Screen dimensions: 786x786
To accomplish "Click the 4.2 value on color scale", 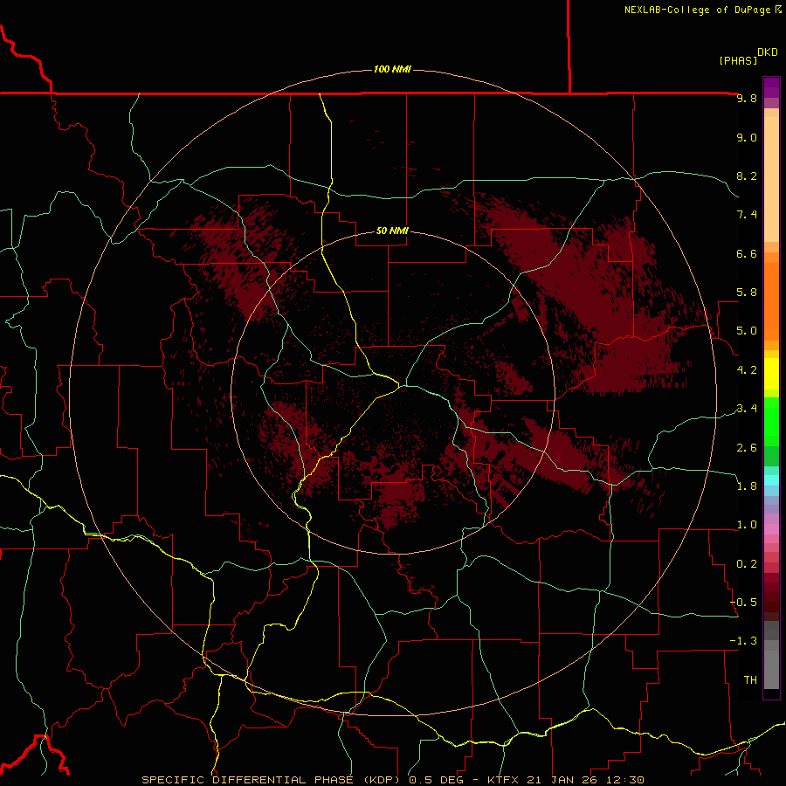I will pos(747,370).
